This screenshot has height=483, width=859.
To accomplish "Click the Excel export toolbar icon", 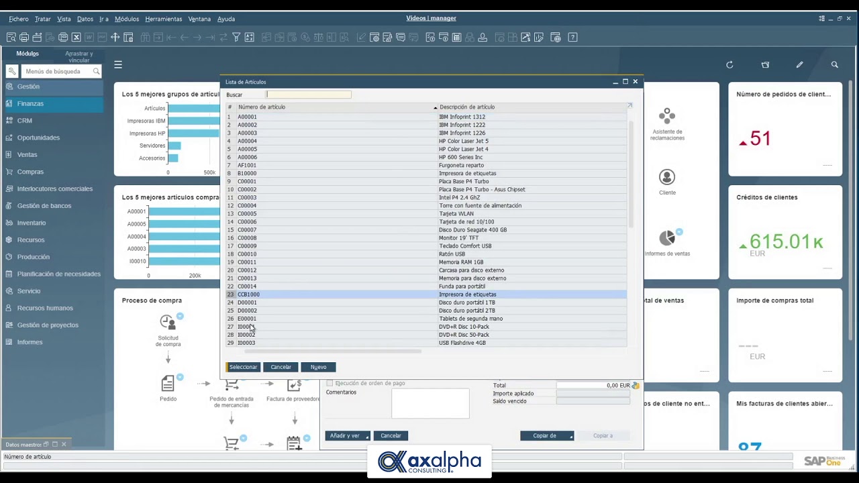I will point(76,38).
